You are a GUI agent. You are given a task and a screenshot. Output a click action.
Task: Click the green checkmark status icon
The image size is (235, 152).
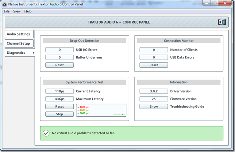[x=46, y=133]
